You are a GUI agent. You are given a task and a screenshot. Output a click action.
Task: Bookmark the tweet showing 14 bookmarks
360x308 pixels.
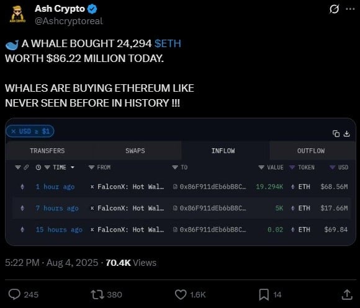(264, 294)
